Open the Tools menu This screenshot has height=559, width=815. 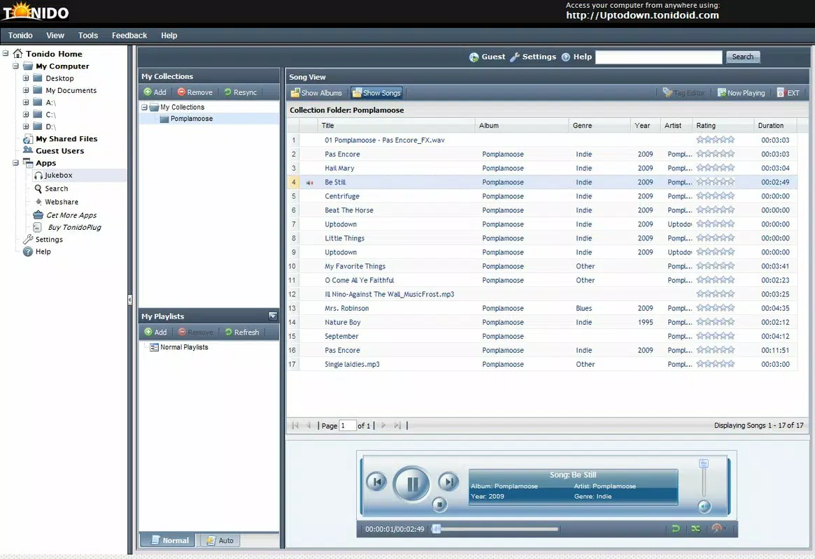88,36
